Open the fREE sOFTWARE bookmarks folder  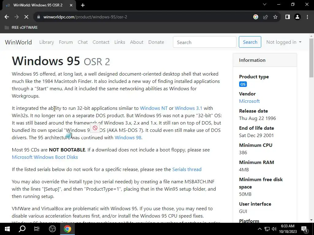click(21, 27)
